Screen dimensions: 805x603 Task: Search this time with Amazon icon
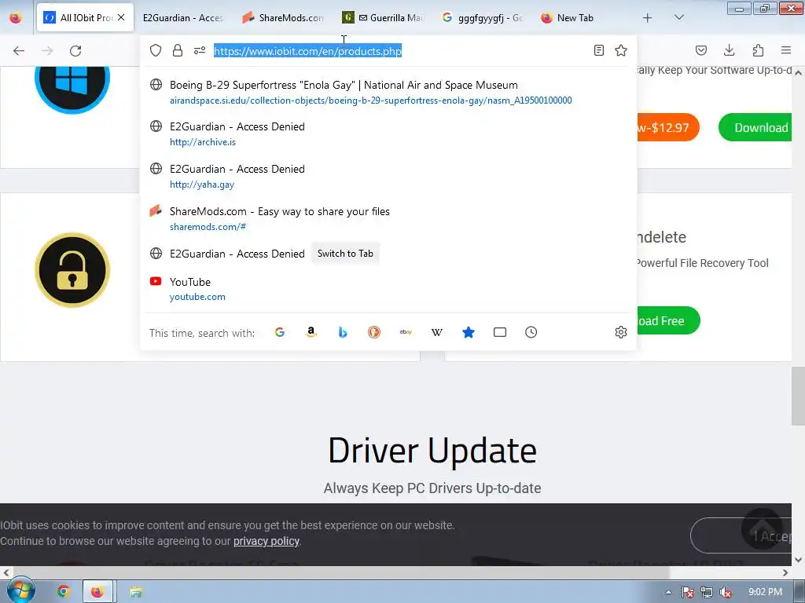pyautogui.click(x=311, y=332)
